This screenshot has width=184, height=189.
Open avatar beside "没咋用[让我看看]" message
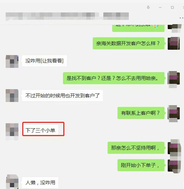12,61
